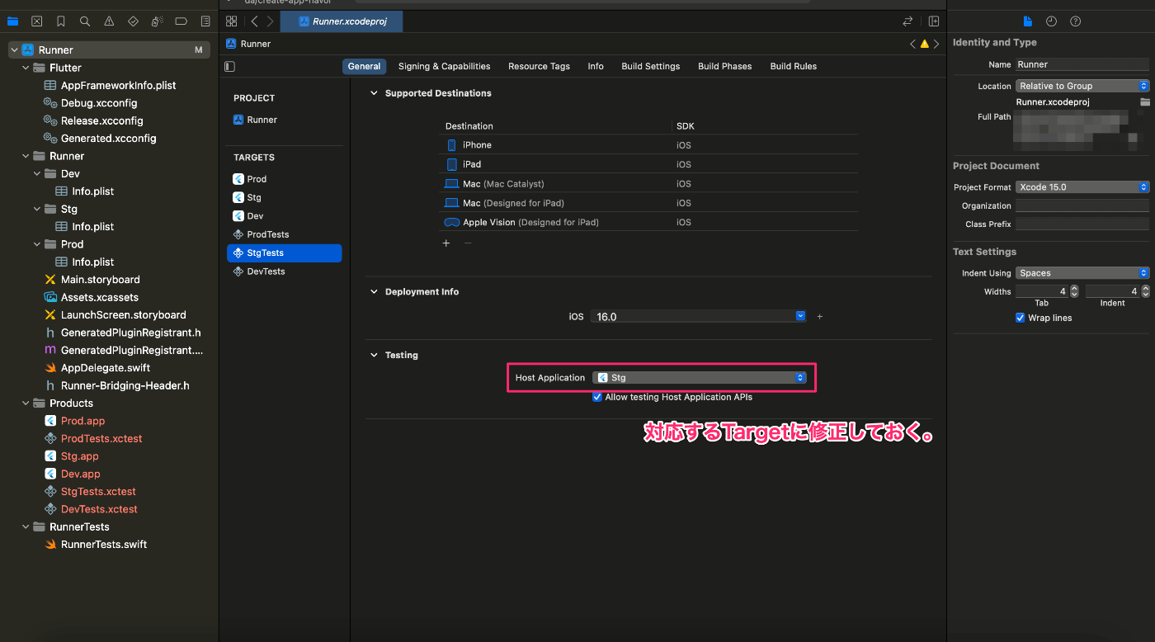Collapse the Supported Destinations section

click(x=374, y=93)
